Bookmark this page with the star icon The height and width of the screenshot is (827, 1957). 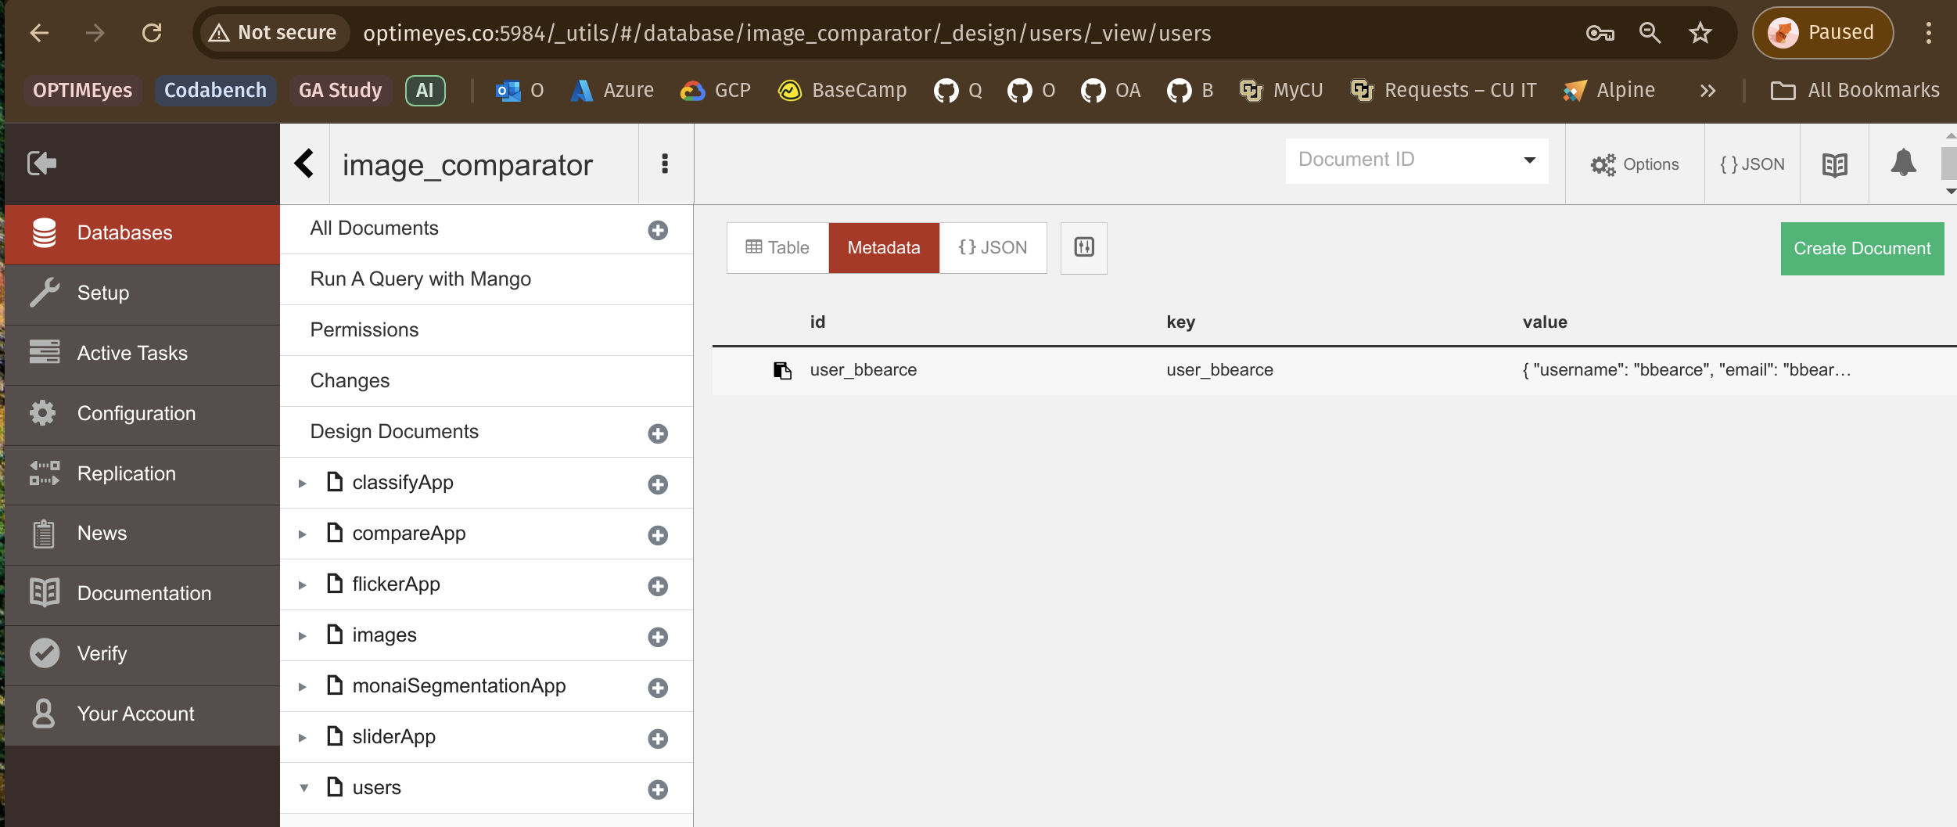(x=1700, y=33)
